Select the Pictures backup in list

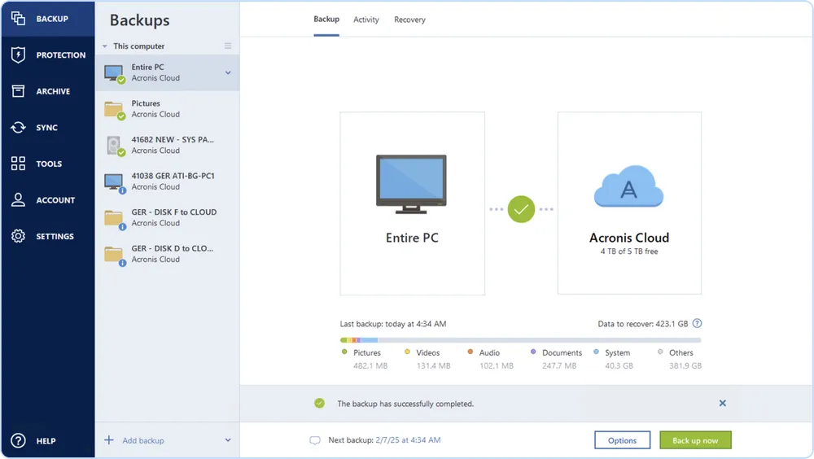pos(167,109)
